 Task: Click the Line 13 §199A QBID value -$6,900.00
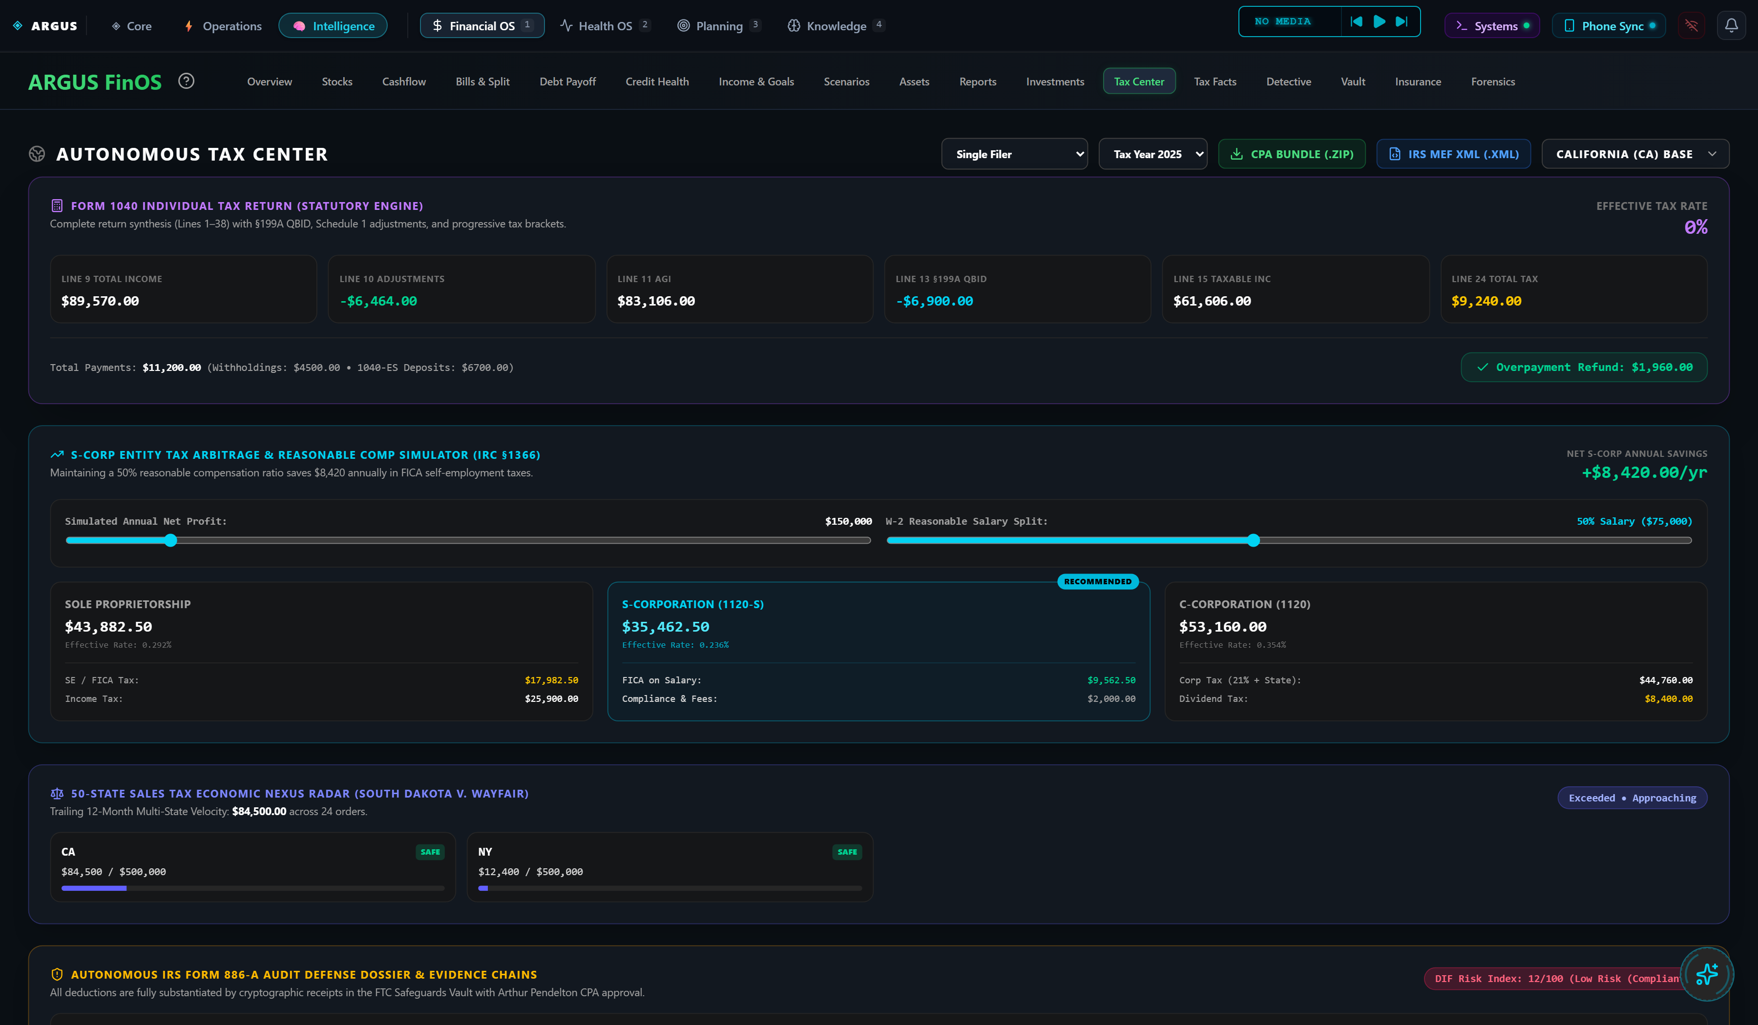point(934,301)
